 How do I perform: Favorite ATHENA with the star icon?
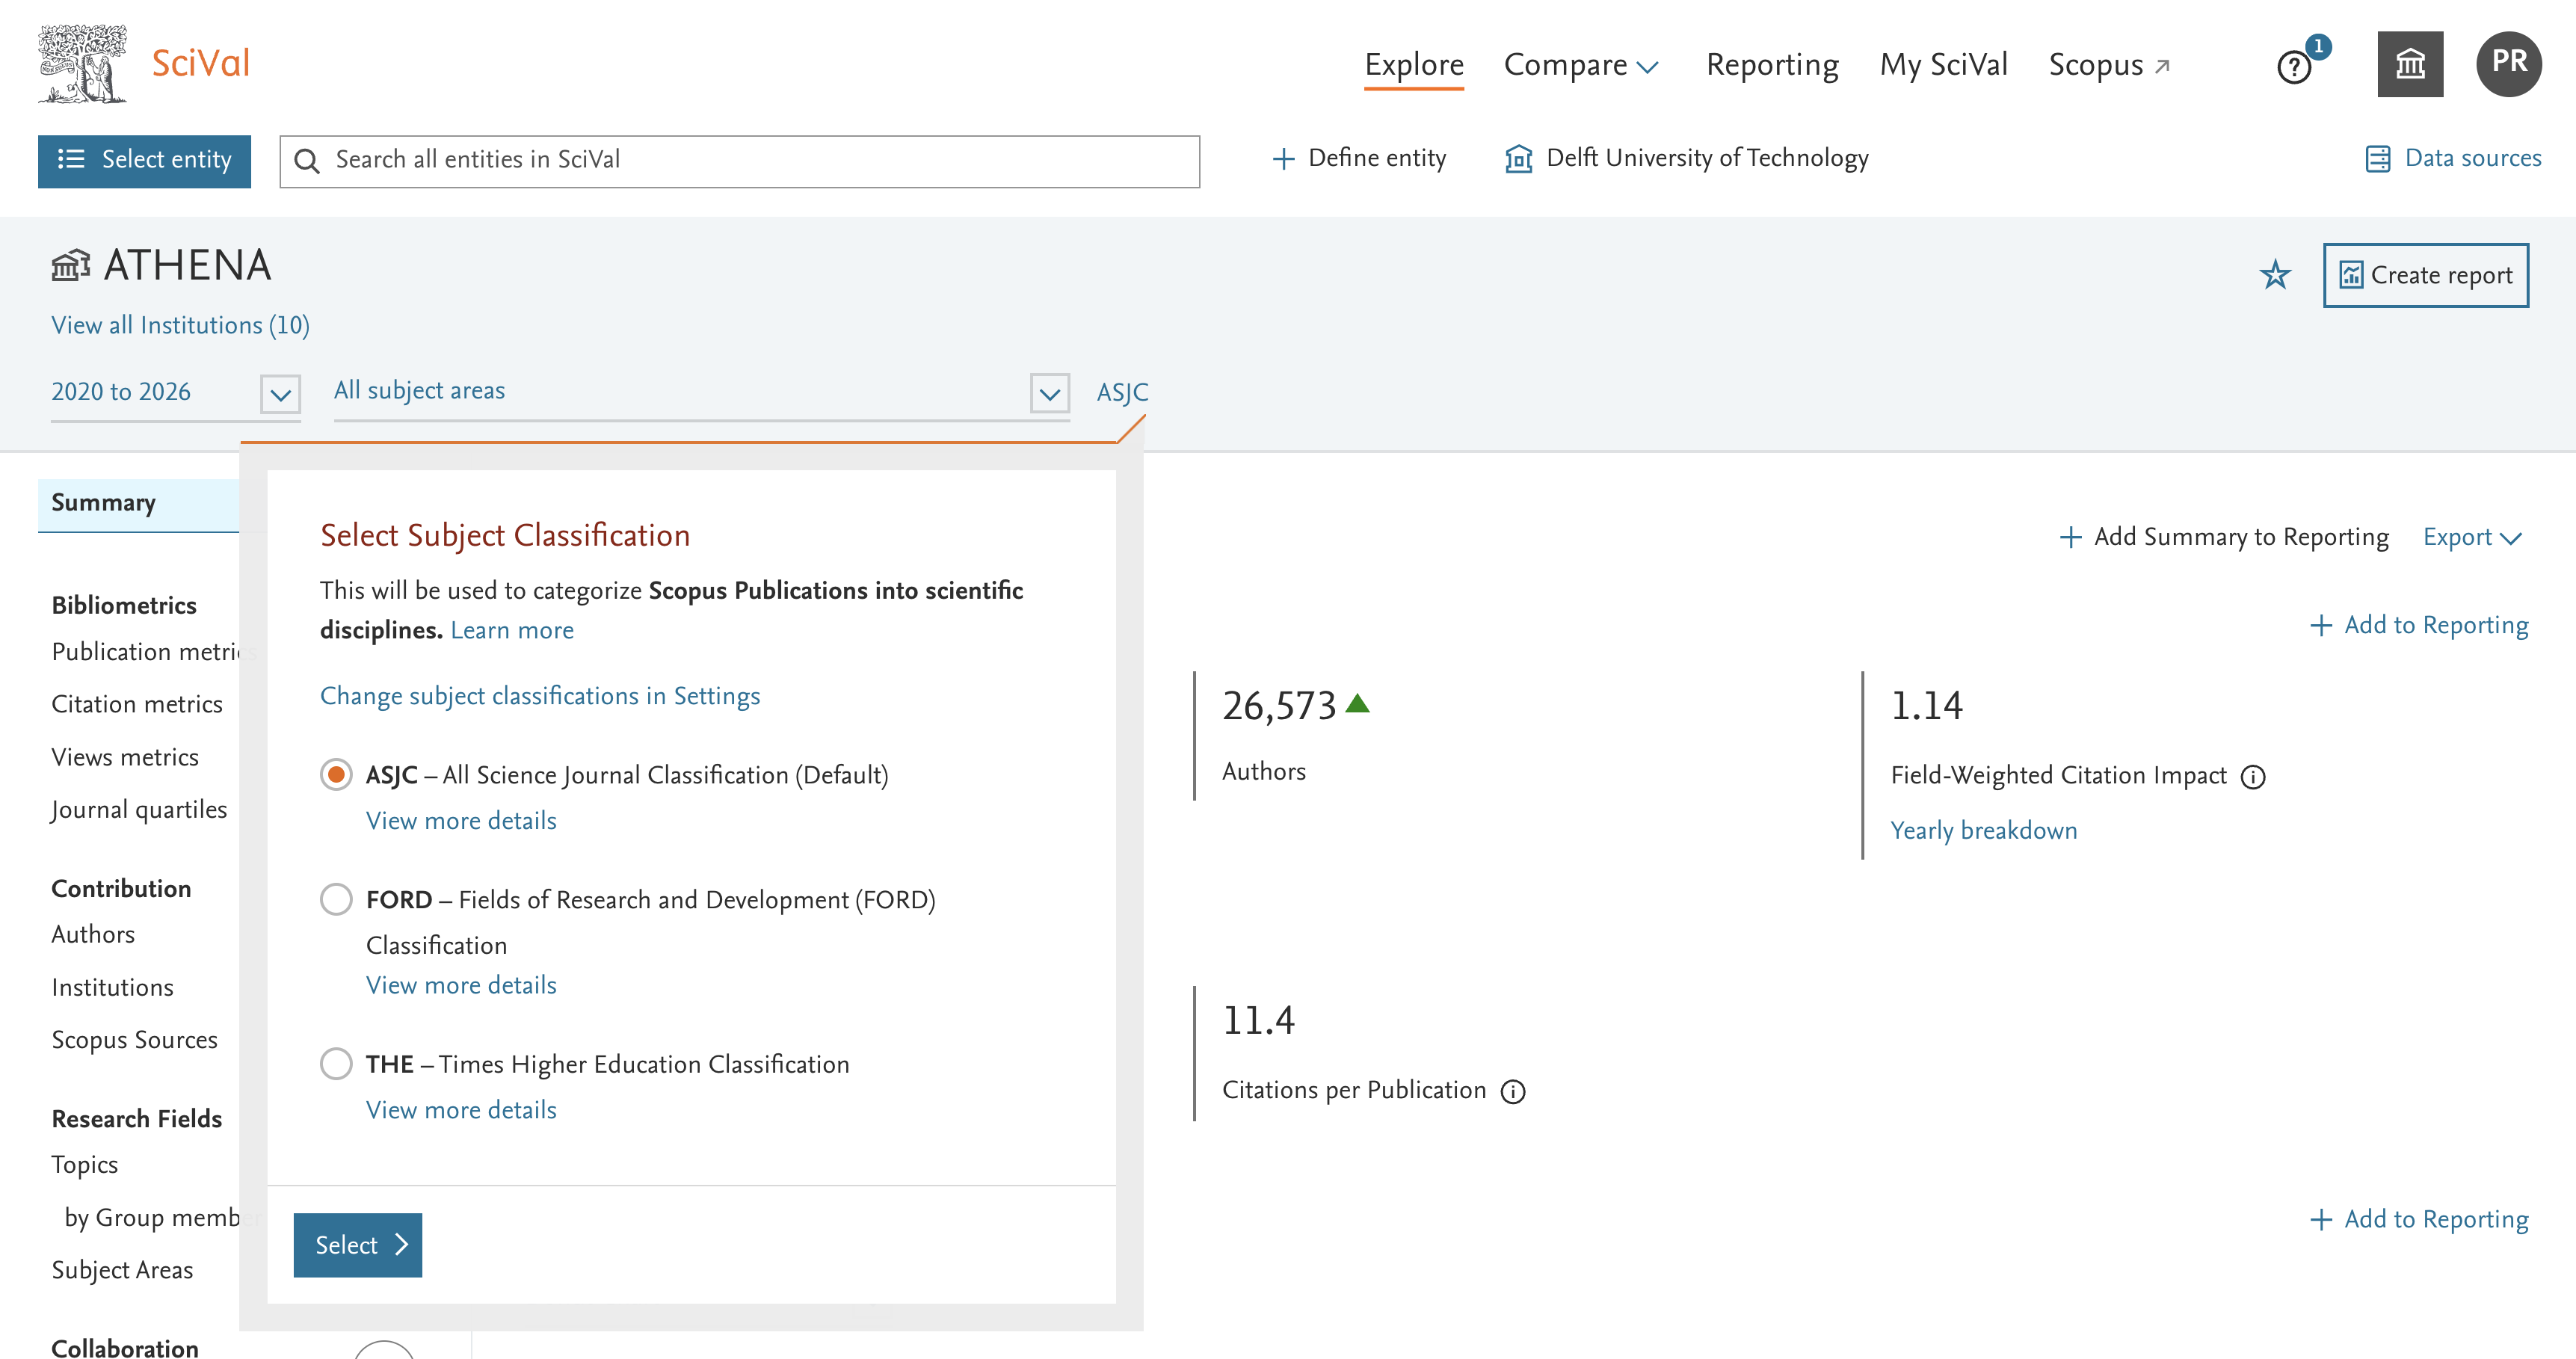2275,275
